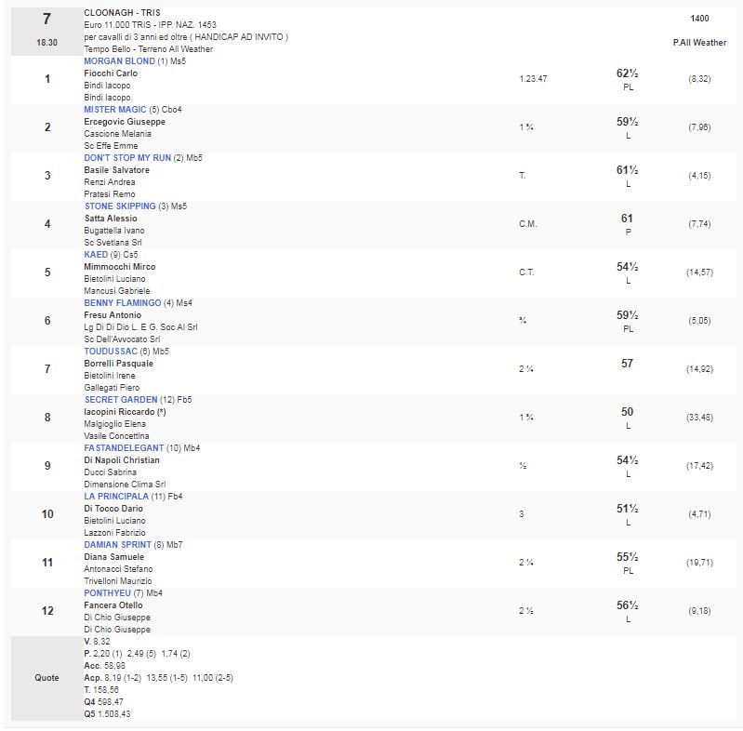Open the MORGAN BLOND horse link
Viewport: 743px width, 731px height.
click(119, 61)
